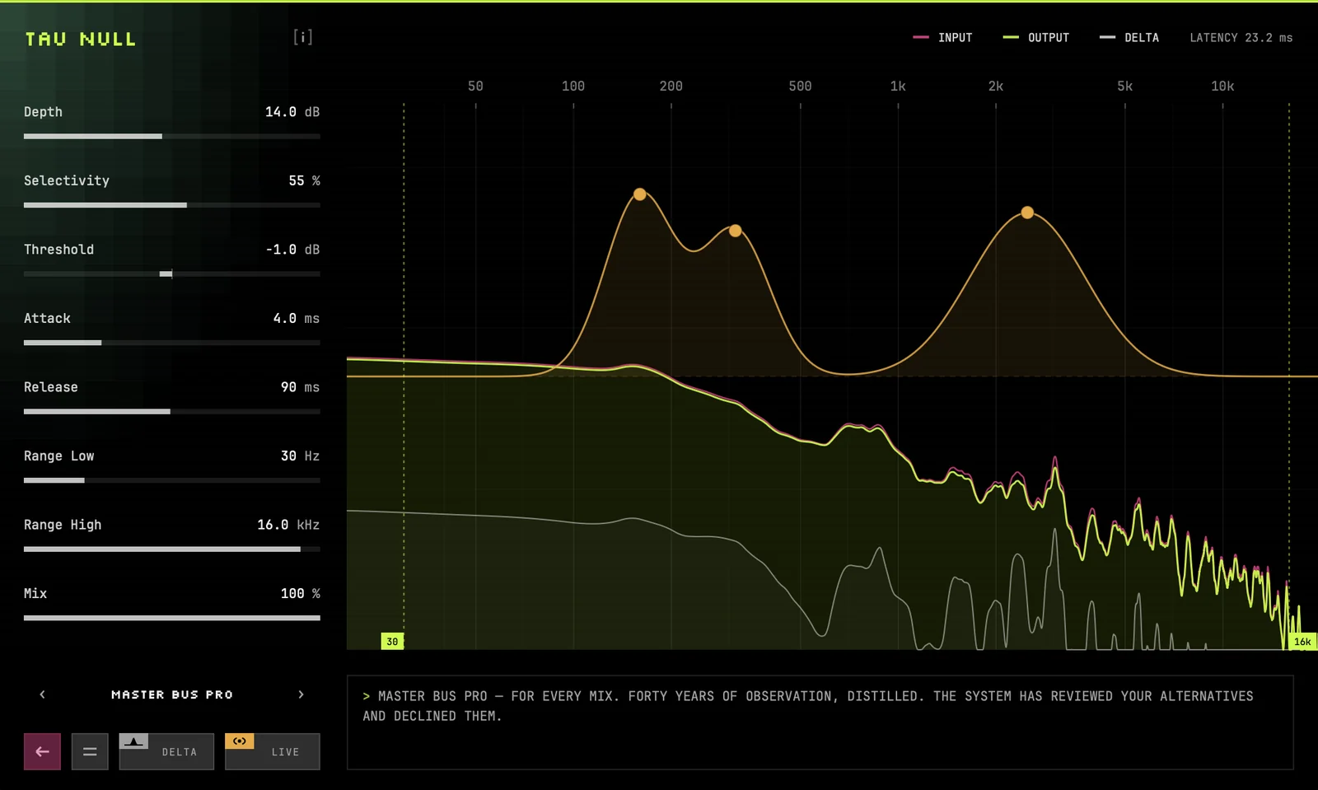Click the 1k frequency axis label
The image size is (1318, 790).
898,86
